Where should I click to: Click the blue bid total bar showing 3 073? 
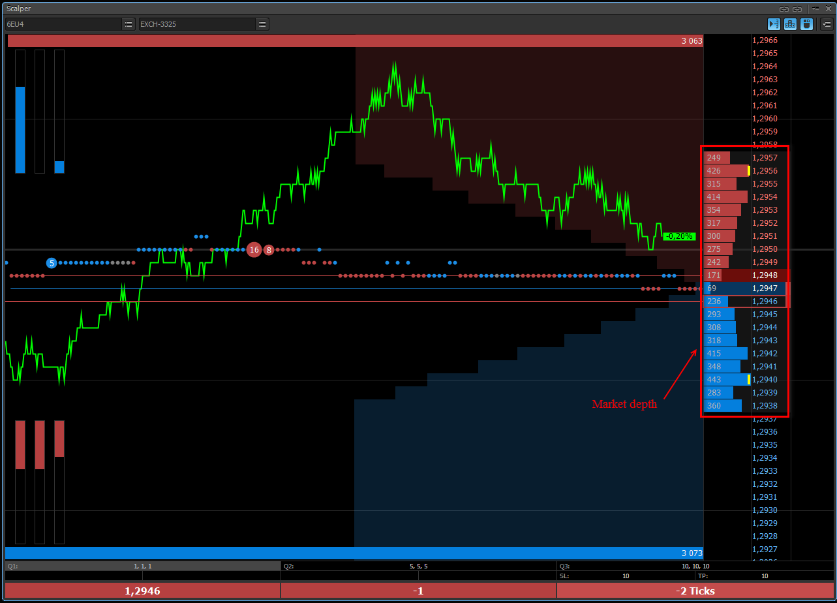[x=354, y=553]
